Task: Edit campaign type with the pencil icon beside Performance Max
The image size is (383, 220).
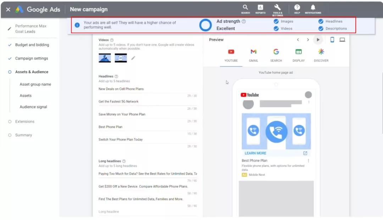Action: coord(10,29)
